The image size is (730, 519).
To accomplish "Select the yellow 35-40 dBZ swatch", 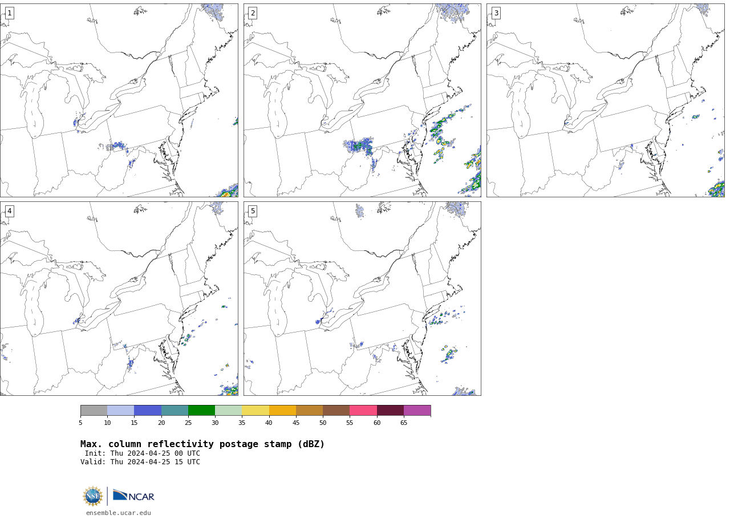I will [x=255, y=411].
